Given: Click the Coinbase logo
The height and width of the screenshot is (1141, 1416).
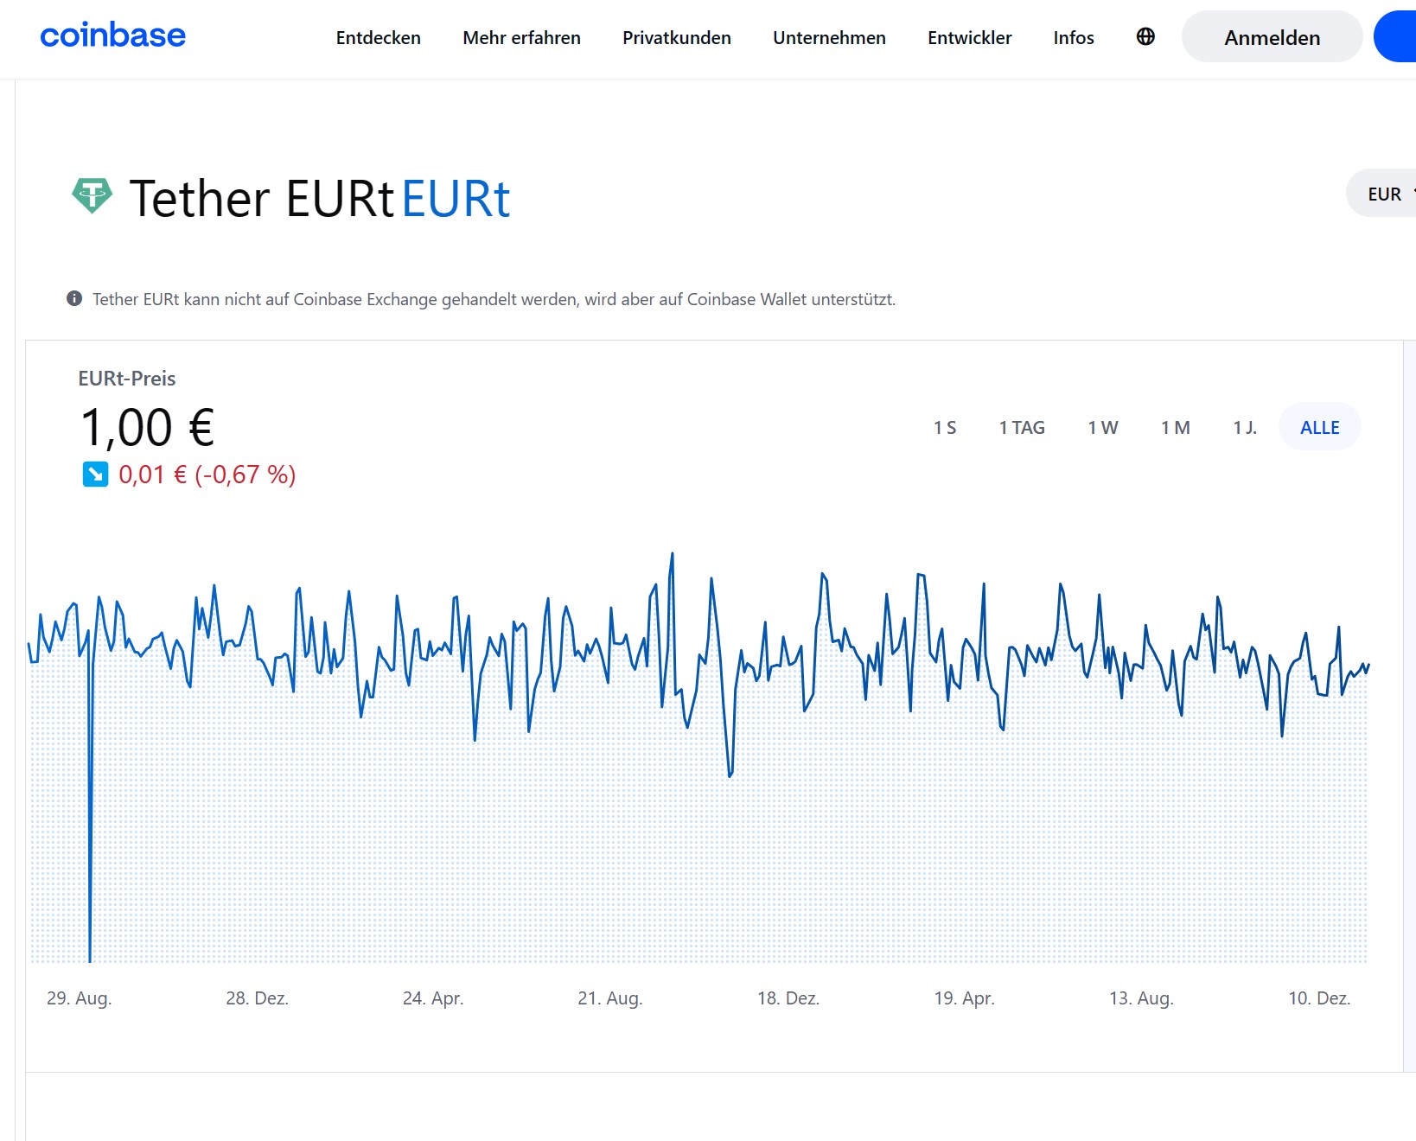Looking at the screenshot, I should point(112,35).
